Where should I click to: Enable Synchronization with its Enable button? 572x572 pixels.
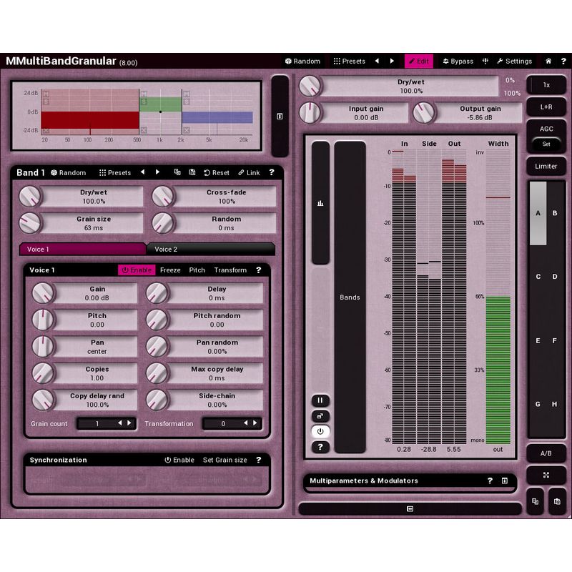[x=179, y=460]
